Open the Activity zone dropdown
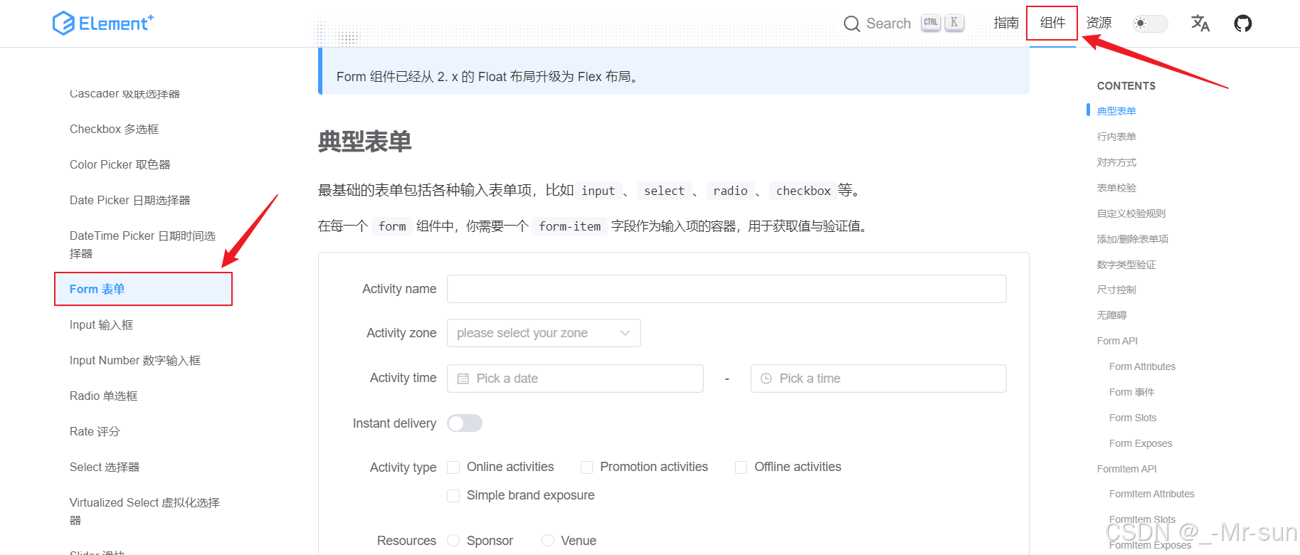The width and height of the screenshot is (1300, 555). click(x=544, y=333)
